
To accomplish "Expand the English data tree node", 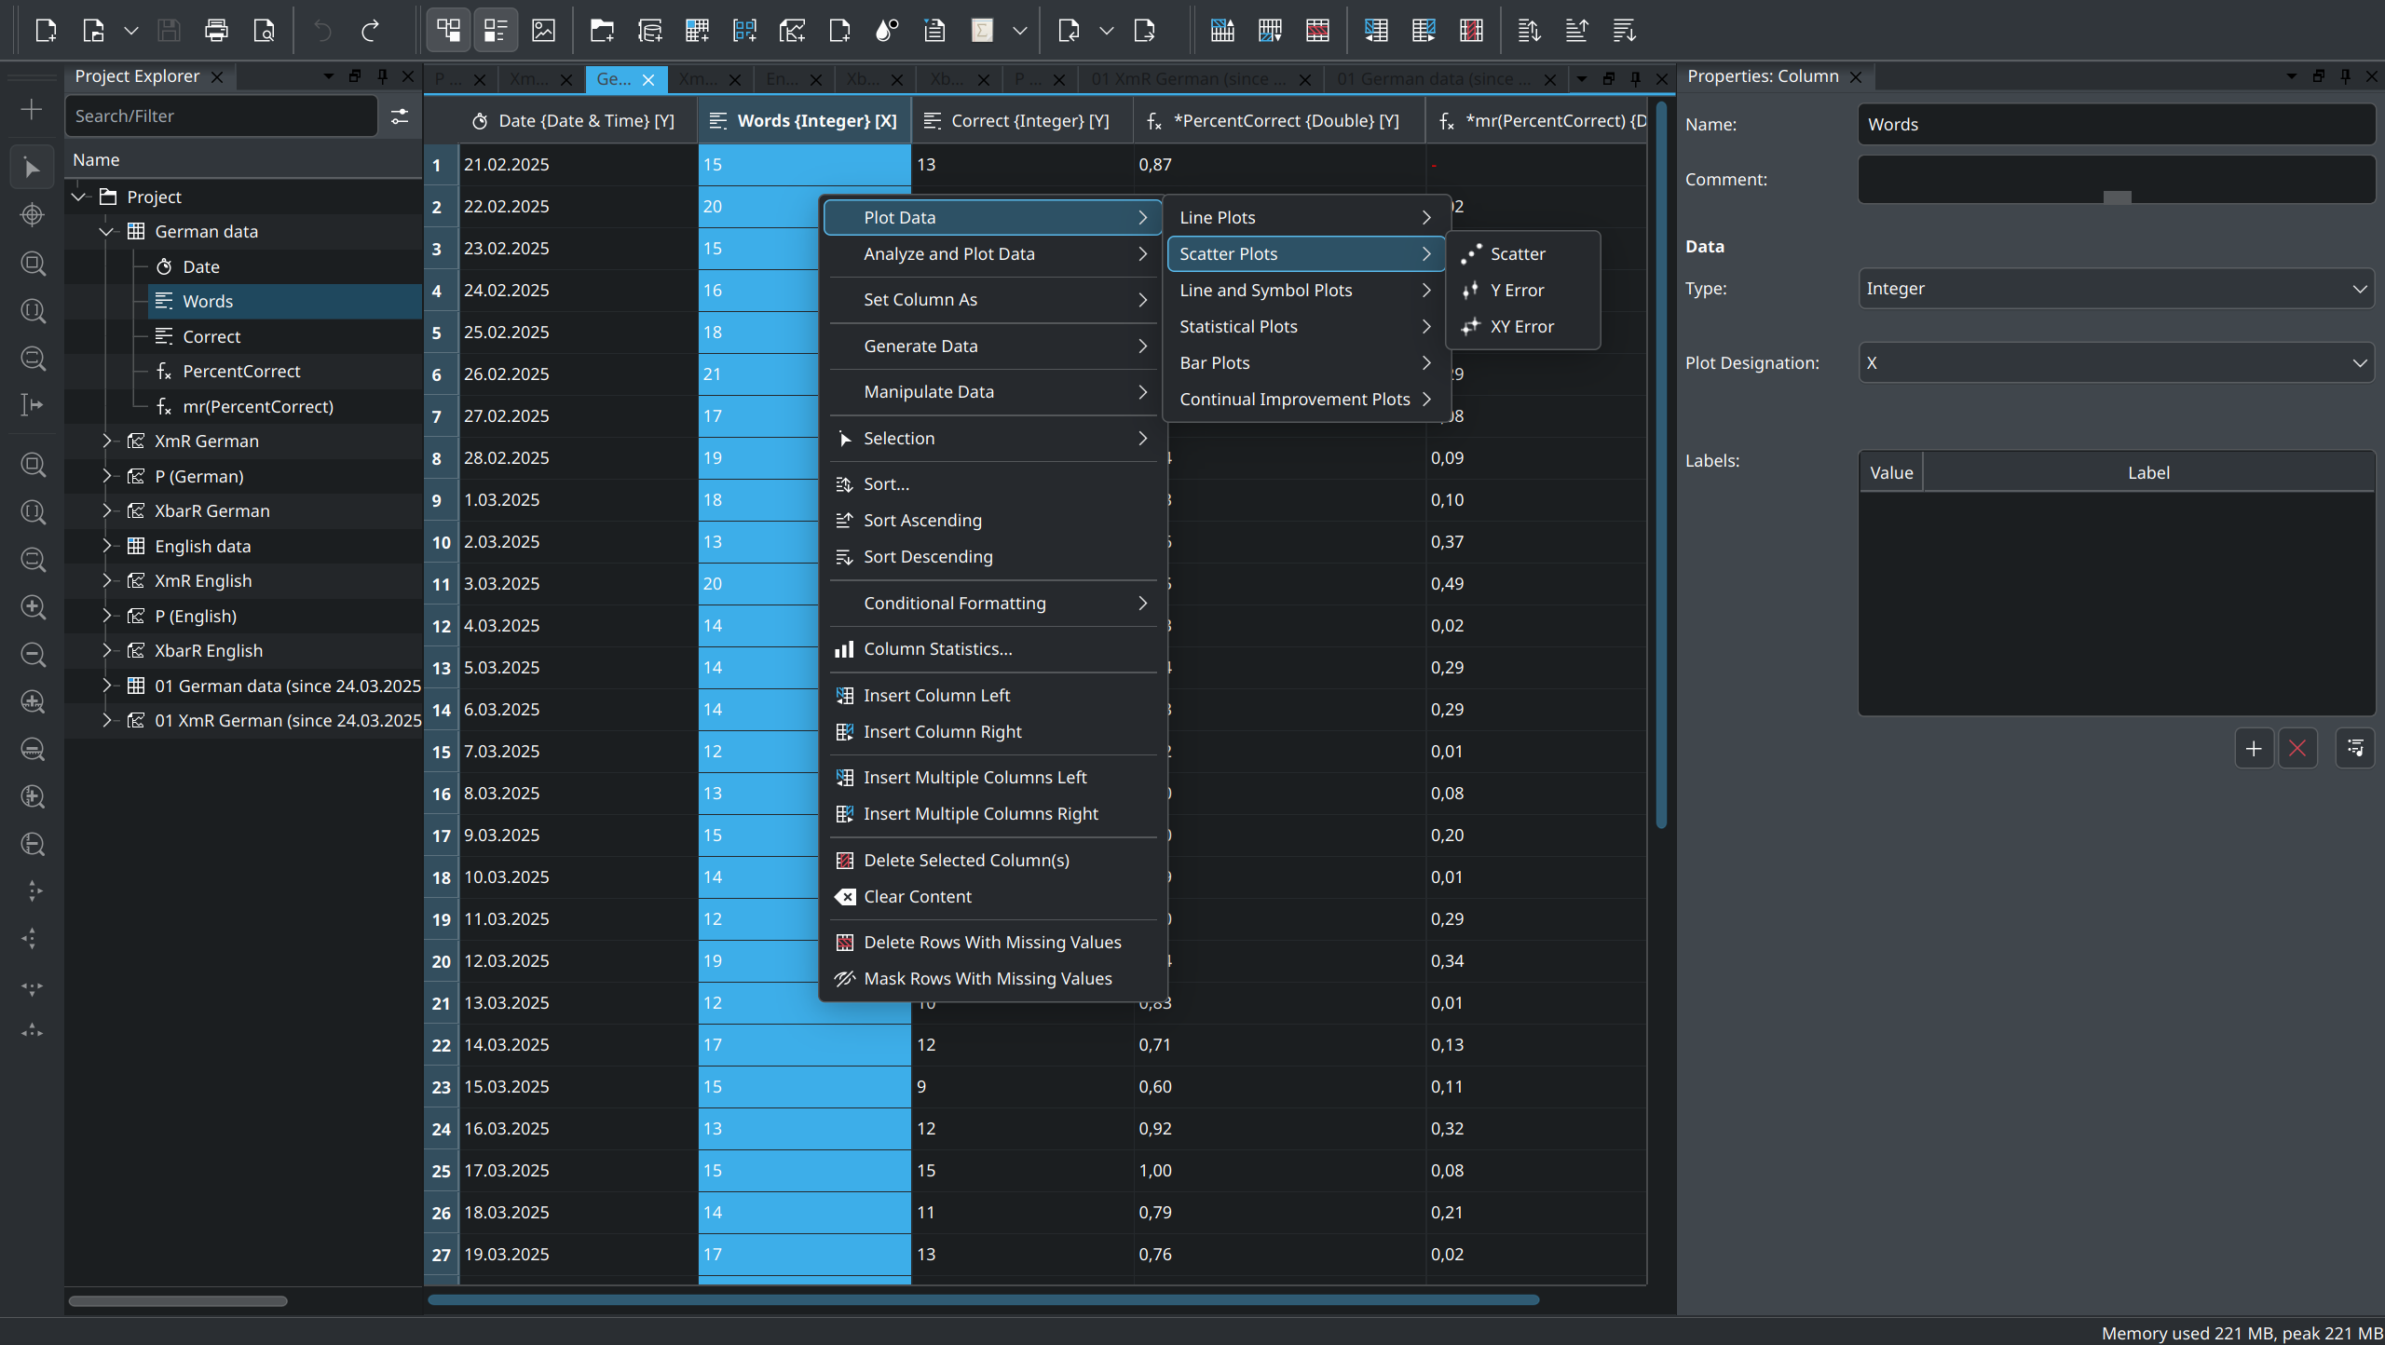I will click(x=107, y=546).
